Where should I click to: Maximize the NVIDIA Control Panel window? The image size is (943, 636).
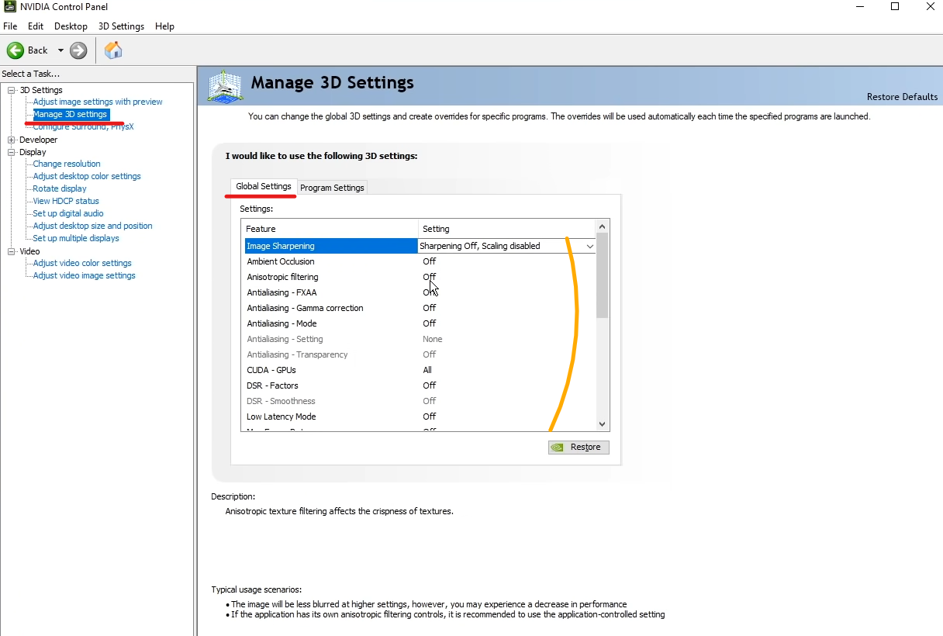pos(895,7)
